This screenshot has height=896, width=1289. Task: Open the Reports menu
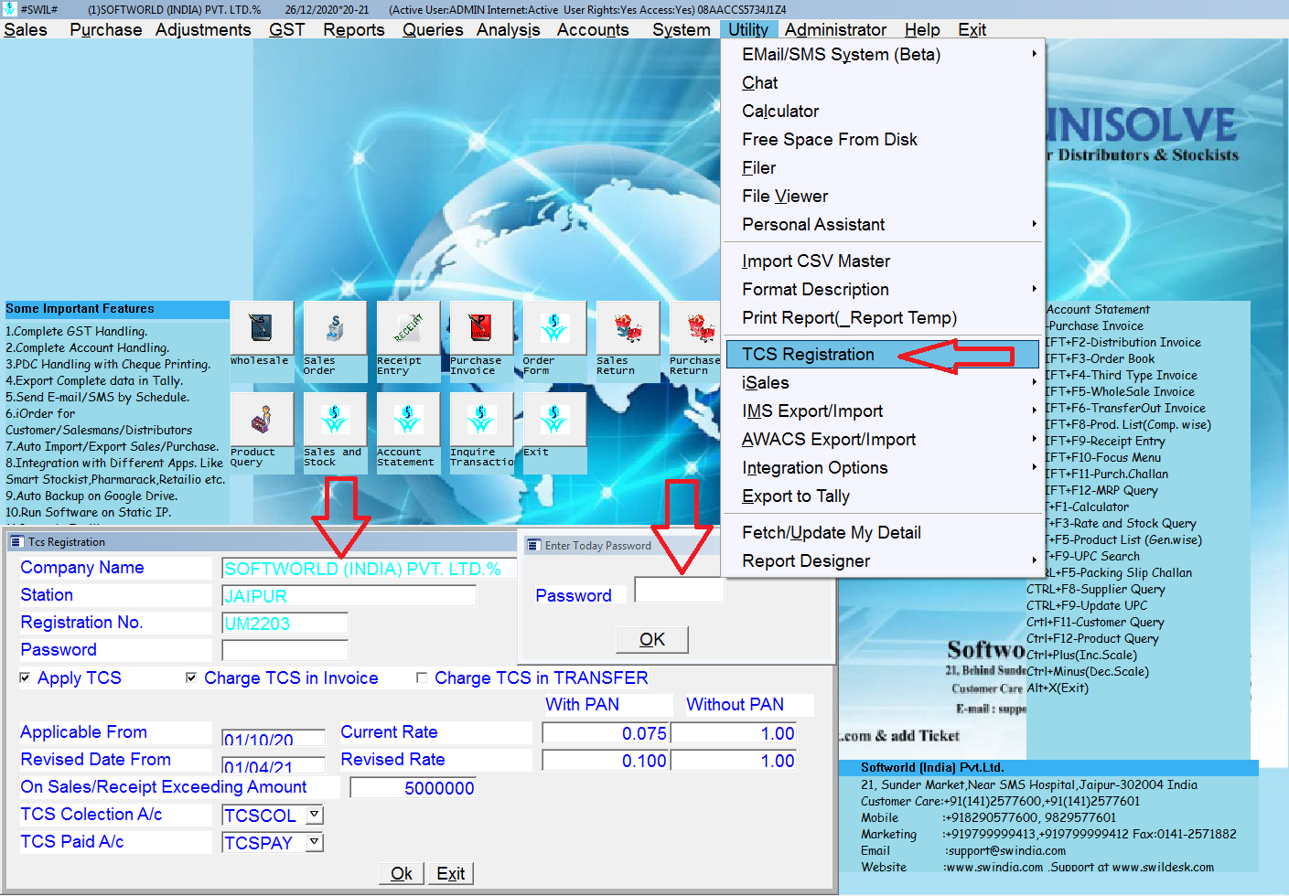[x=354, y=29]
